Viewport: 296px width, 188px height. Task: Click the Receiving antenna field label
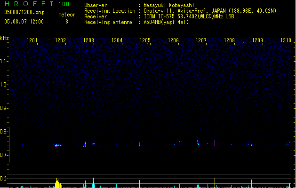pos(108,22)
